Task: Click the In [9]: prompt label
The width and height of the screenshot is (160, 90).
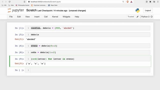Action: 19,59
